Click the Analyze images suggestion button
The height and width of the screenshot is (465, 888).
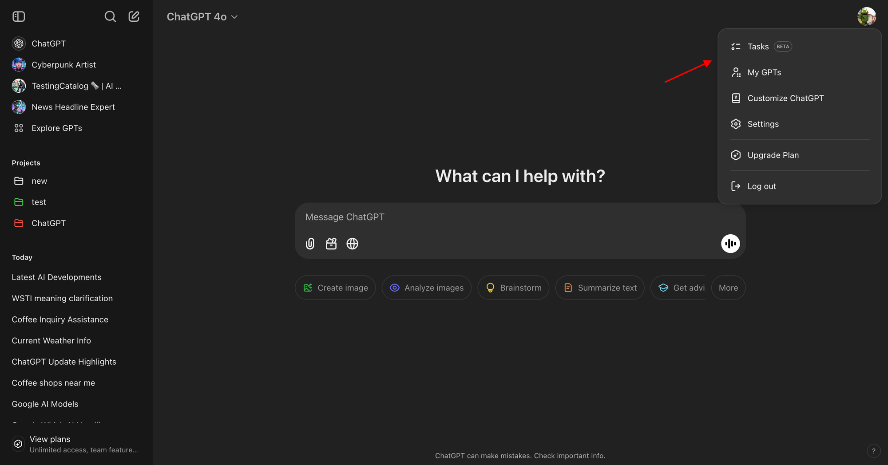coord(426,288)
